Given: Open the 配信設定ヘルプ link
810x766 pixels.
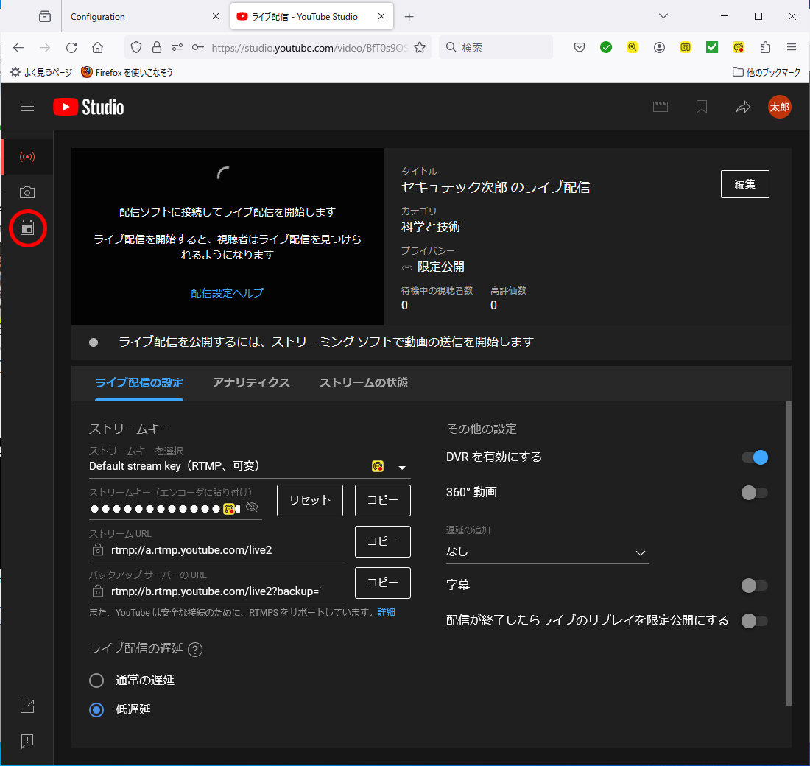Looking at the screenshot, I should pos(228,293).
